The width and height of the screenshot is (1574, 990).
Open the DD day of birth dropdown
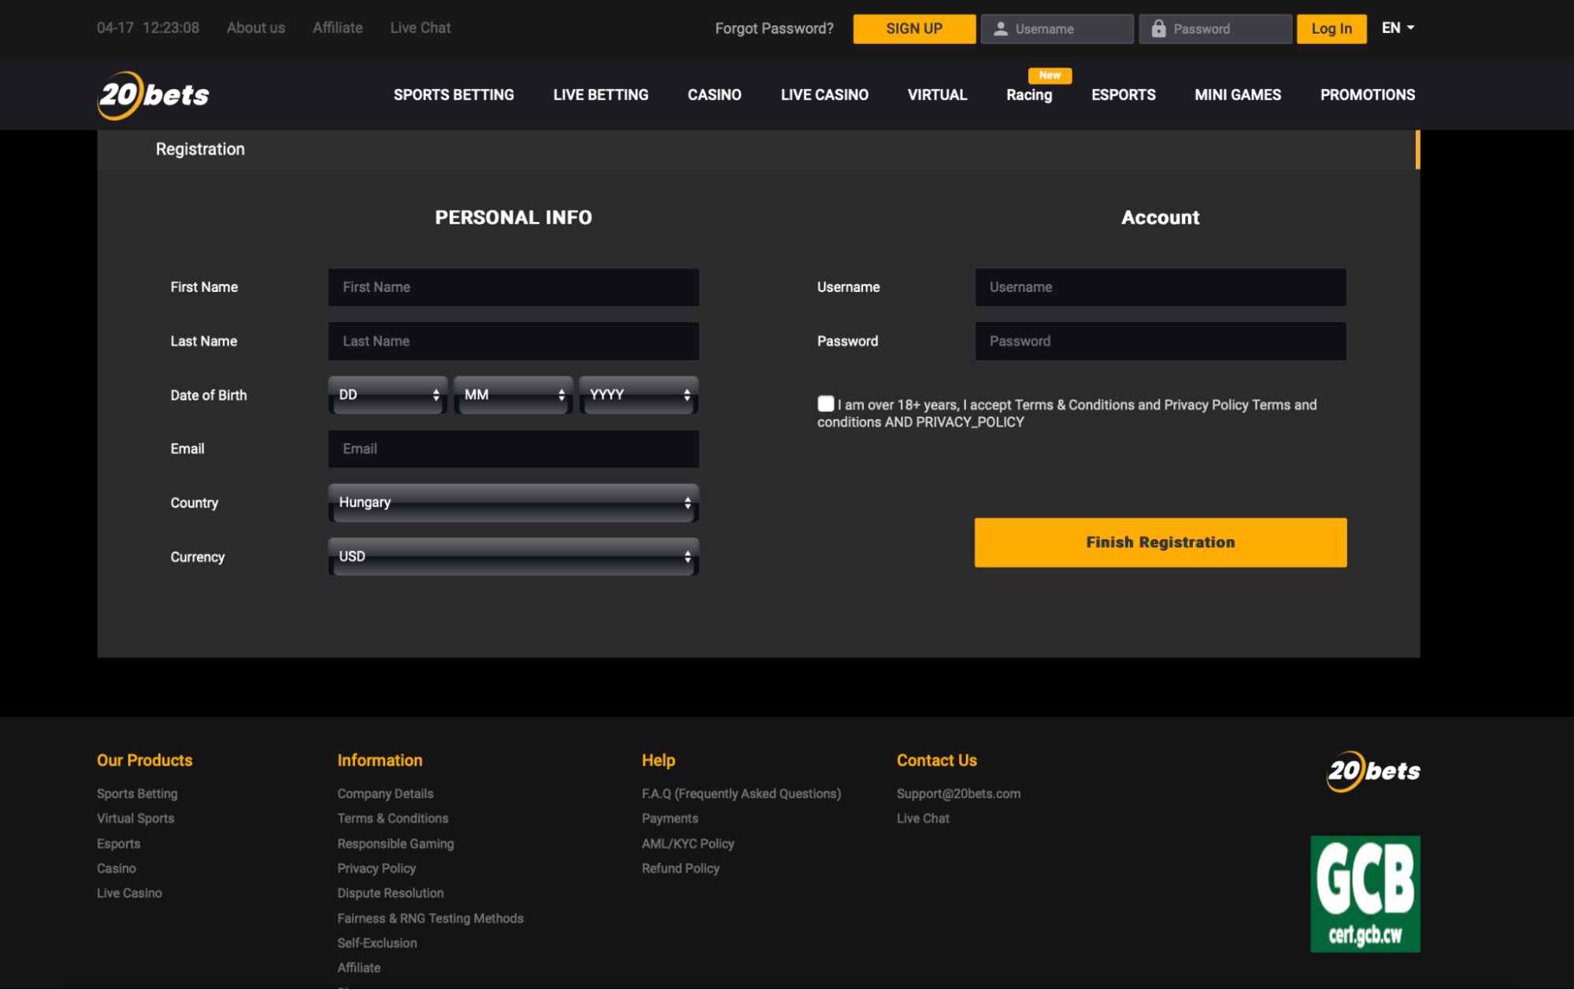pos(387,395)
